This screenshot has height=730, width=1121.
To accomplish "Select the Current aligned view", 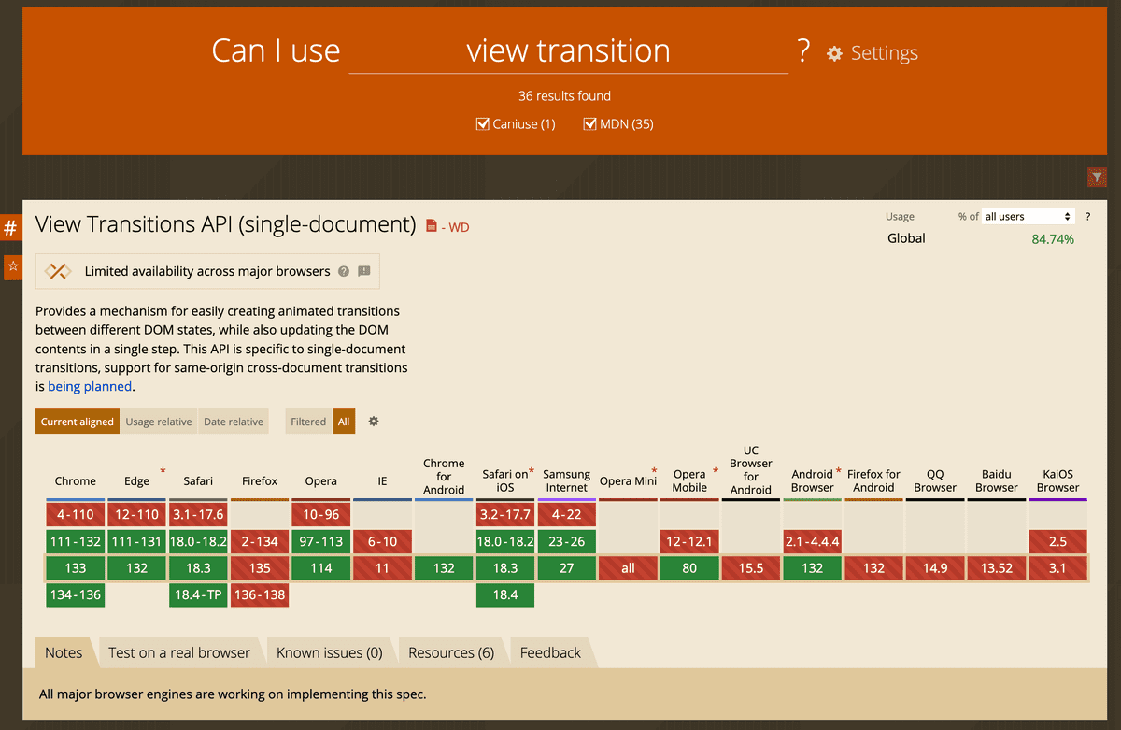I will point(78,422).
